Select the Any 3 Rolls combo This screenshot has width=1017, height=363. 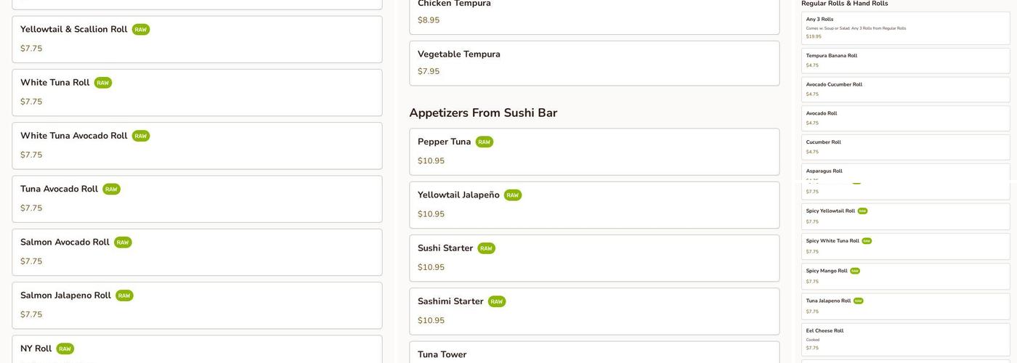(905, 28)
